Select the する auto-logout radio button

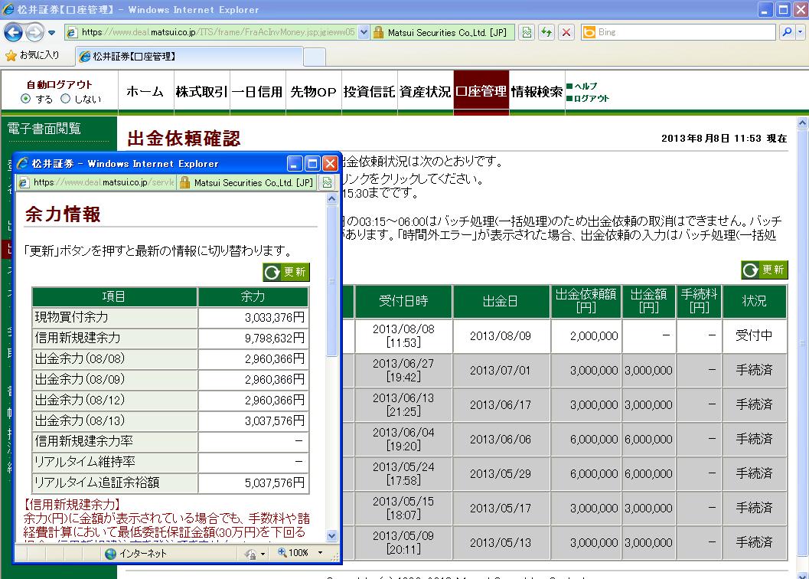(x=26, y=99)
